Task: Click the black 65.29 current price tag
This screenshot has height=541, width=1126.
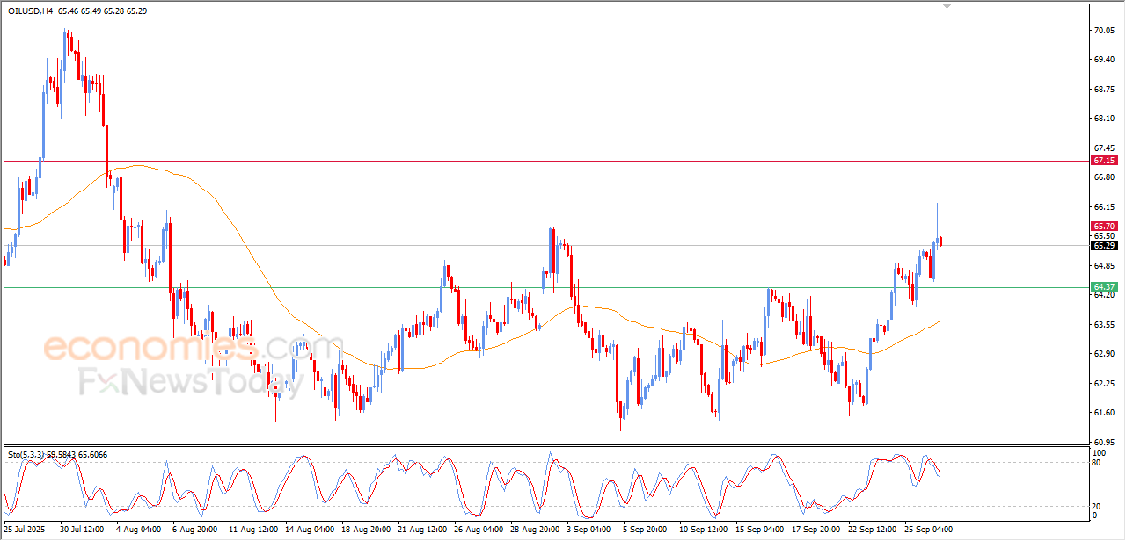Action: click(1104, 245)
